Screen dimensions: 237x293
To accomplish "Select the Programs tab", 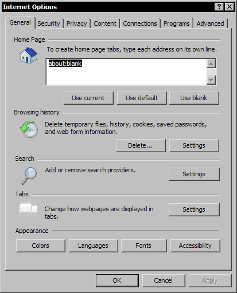I will pos(177,23).
